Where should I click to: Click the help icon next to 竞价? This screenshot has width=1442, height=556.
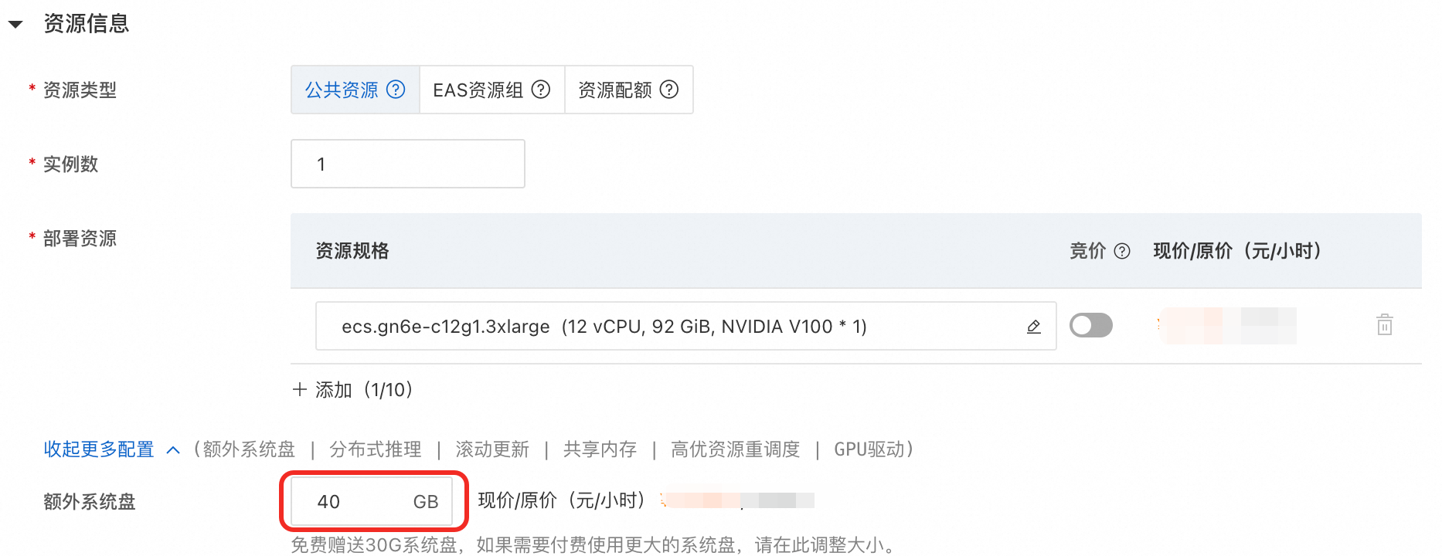pos(1122,251)
